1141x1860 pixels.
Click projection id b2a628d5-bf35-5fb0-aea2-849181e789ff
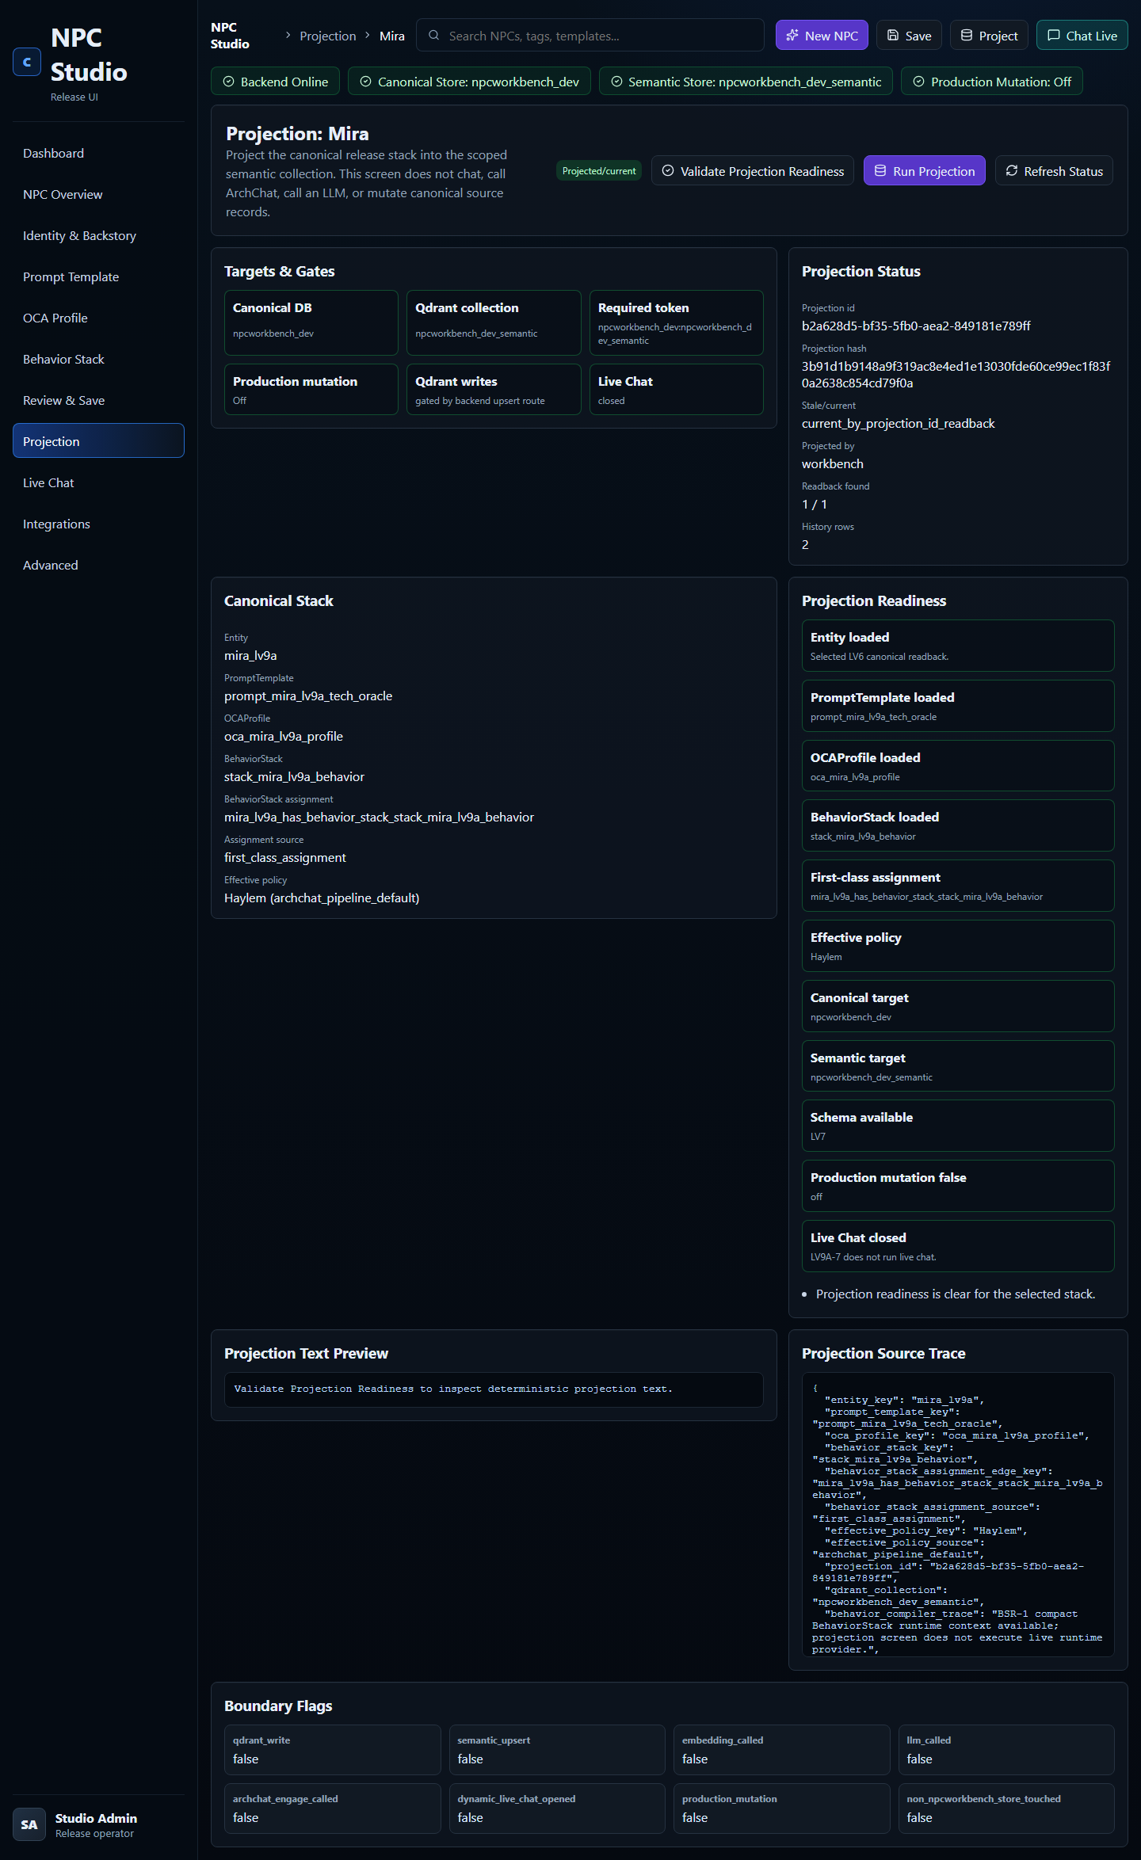click(x=916, y=326)
